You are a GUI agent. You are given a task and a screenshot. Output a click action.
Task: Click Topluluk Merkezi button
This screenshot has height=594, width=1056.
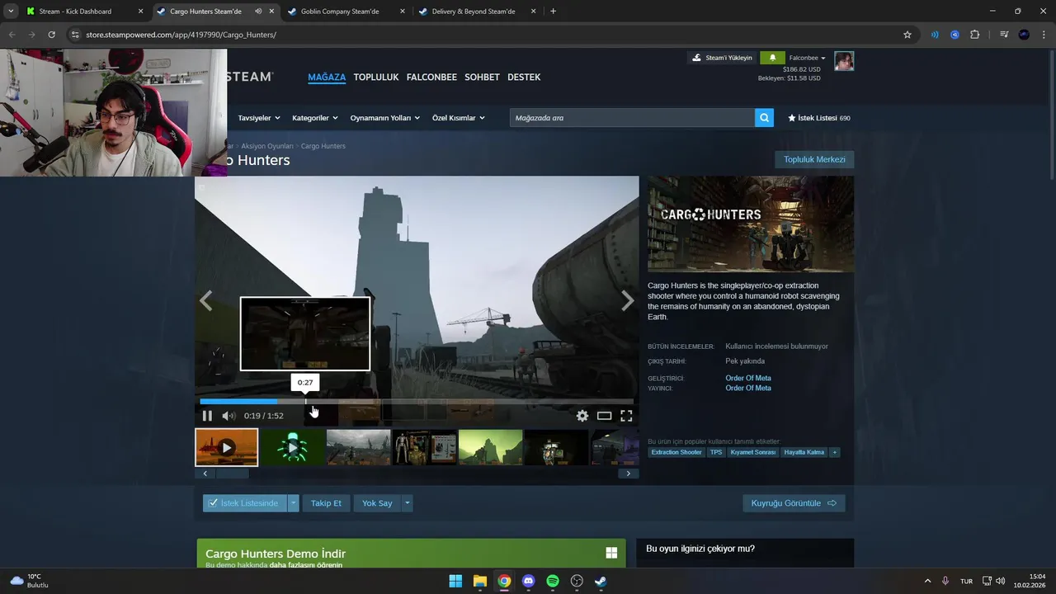point(814,159)
